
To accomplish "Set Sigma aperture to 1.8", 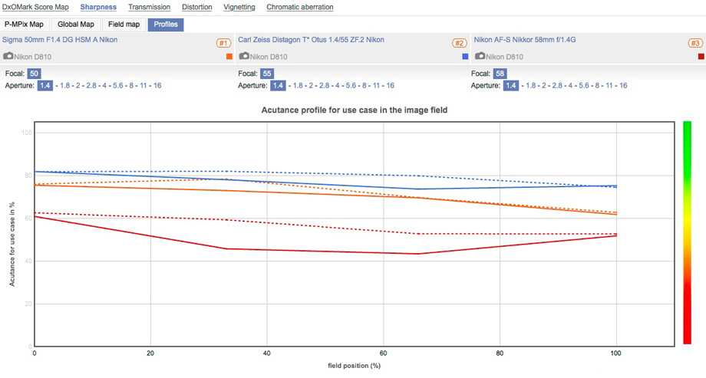I will tap(64, 86).
